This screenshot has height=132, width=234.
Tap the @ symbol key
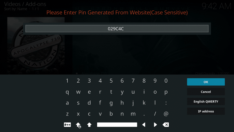click(x=166, y=114)
